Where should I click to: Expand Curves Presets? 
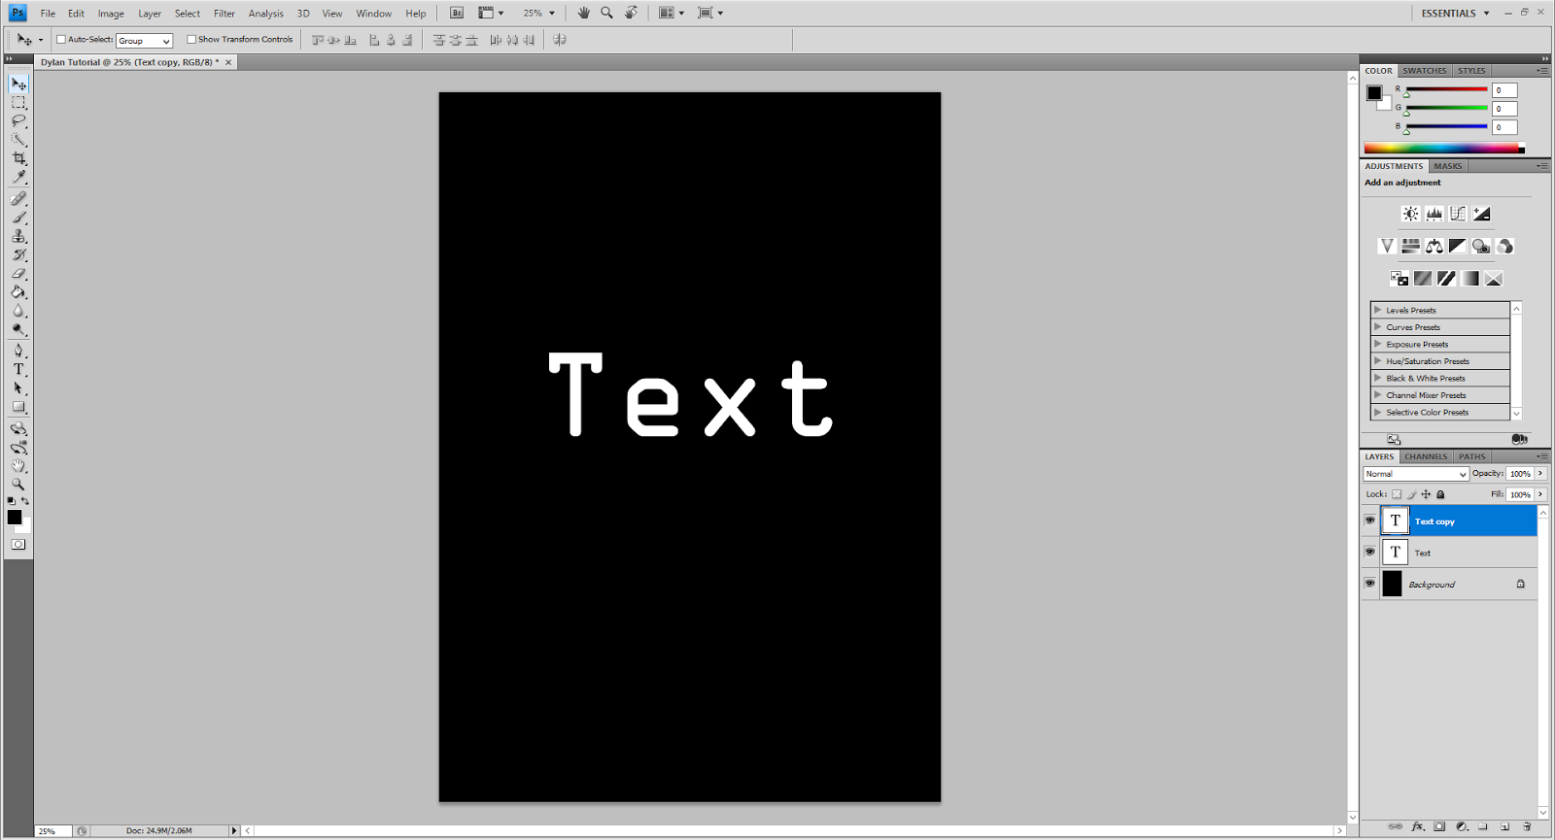click(1377, 327)
